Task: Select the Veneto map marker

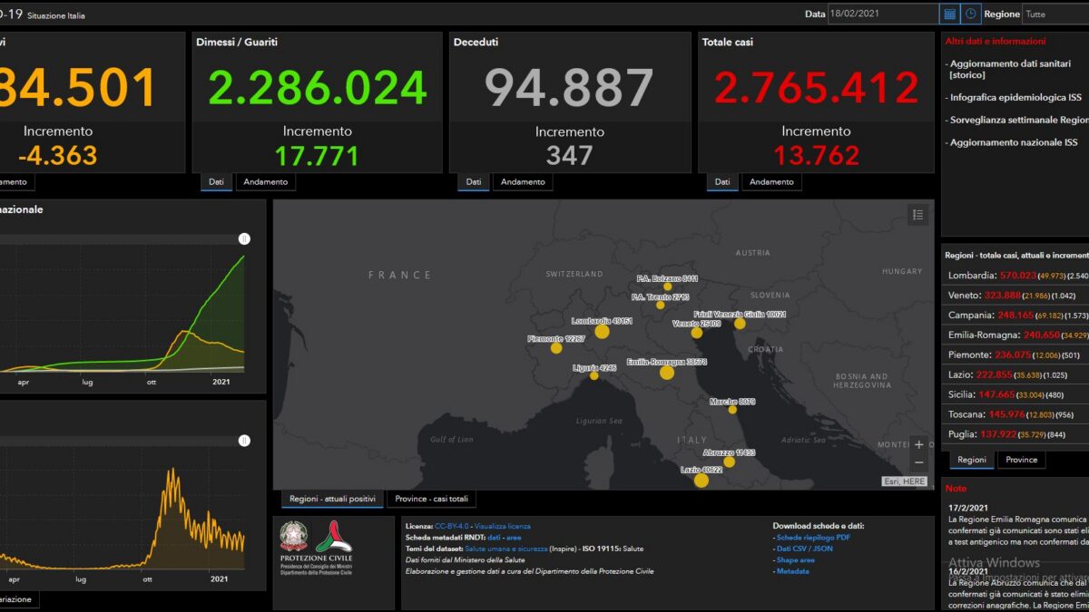Action: [697, 333]
